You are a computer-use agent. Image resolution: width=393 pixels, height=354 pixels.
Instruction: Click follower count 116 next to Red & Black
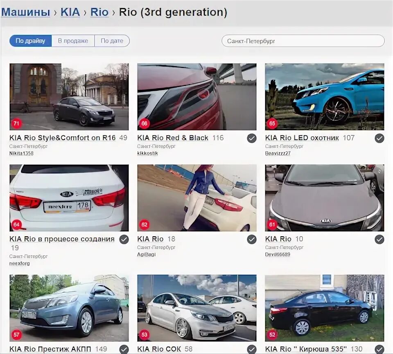coord(218,138)
